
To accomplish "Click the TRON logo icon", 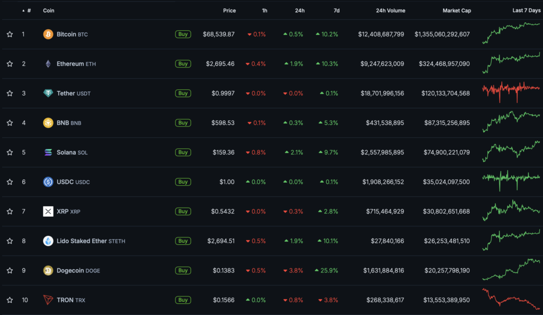I will (x=48, y=300).
